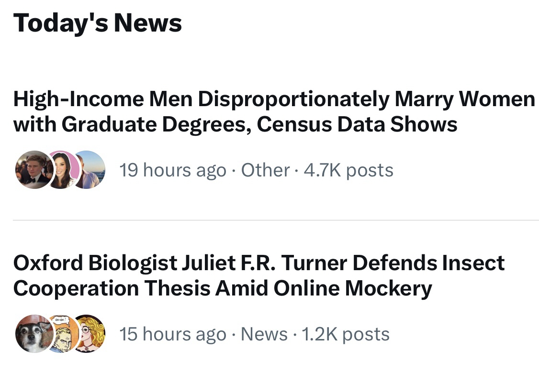Open the Oxford Biologist insect thesis headline
The width and height of the screenshot is (539, 383).
[x=258, y=275]
